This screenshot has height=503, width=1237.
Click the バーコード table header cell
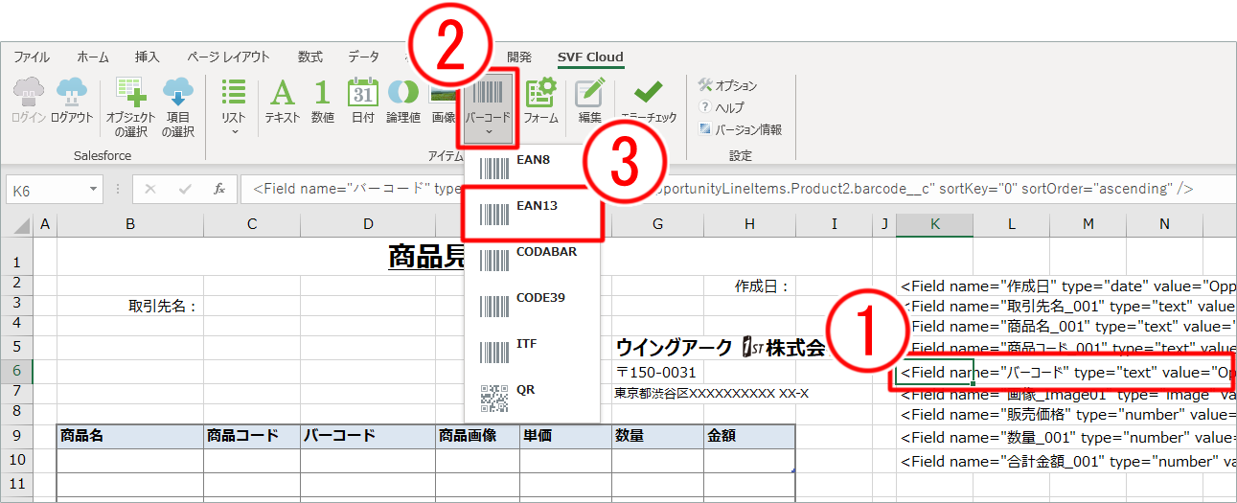click(368, 436)
